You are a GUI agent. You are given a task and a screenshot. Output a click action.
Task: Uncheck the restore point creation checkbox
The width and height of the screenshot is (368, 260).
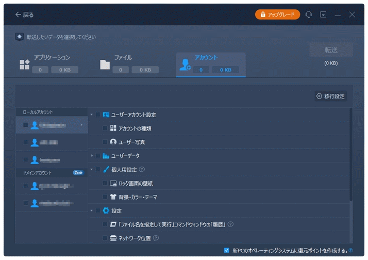(227, 250)
